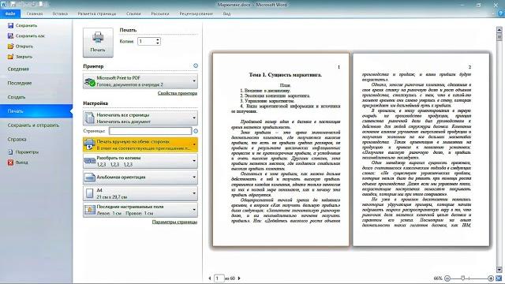This screenshot has width=505, height=284.
Task: Decrease the copies count with down arrow
Action: pyautogui.click(x=158, y=43)
